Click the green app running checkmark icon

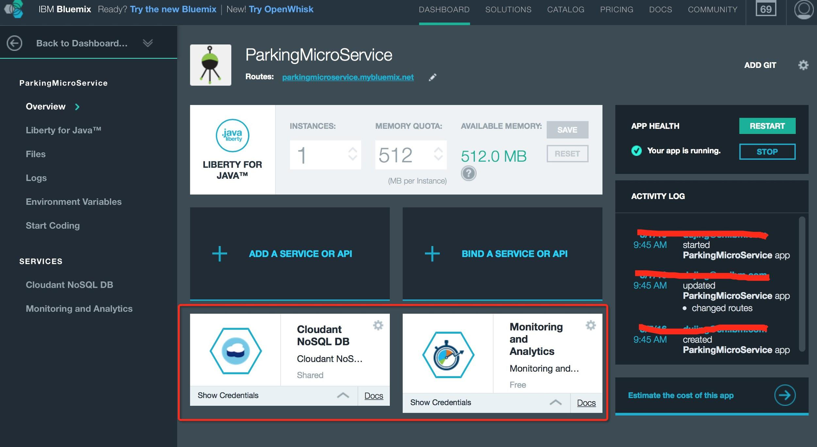pyautogui.click(x=636, y=151)
